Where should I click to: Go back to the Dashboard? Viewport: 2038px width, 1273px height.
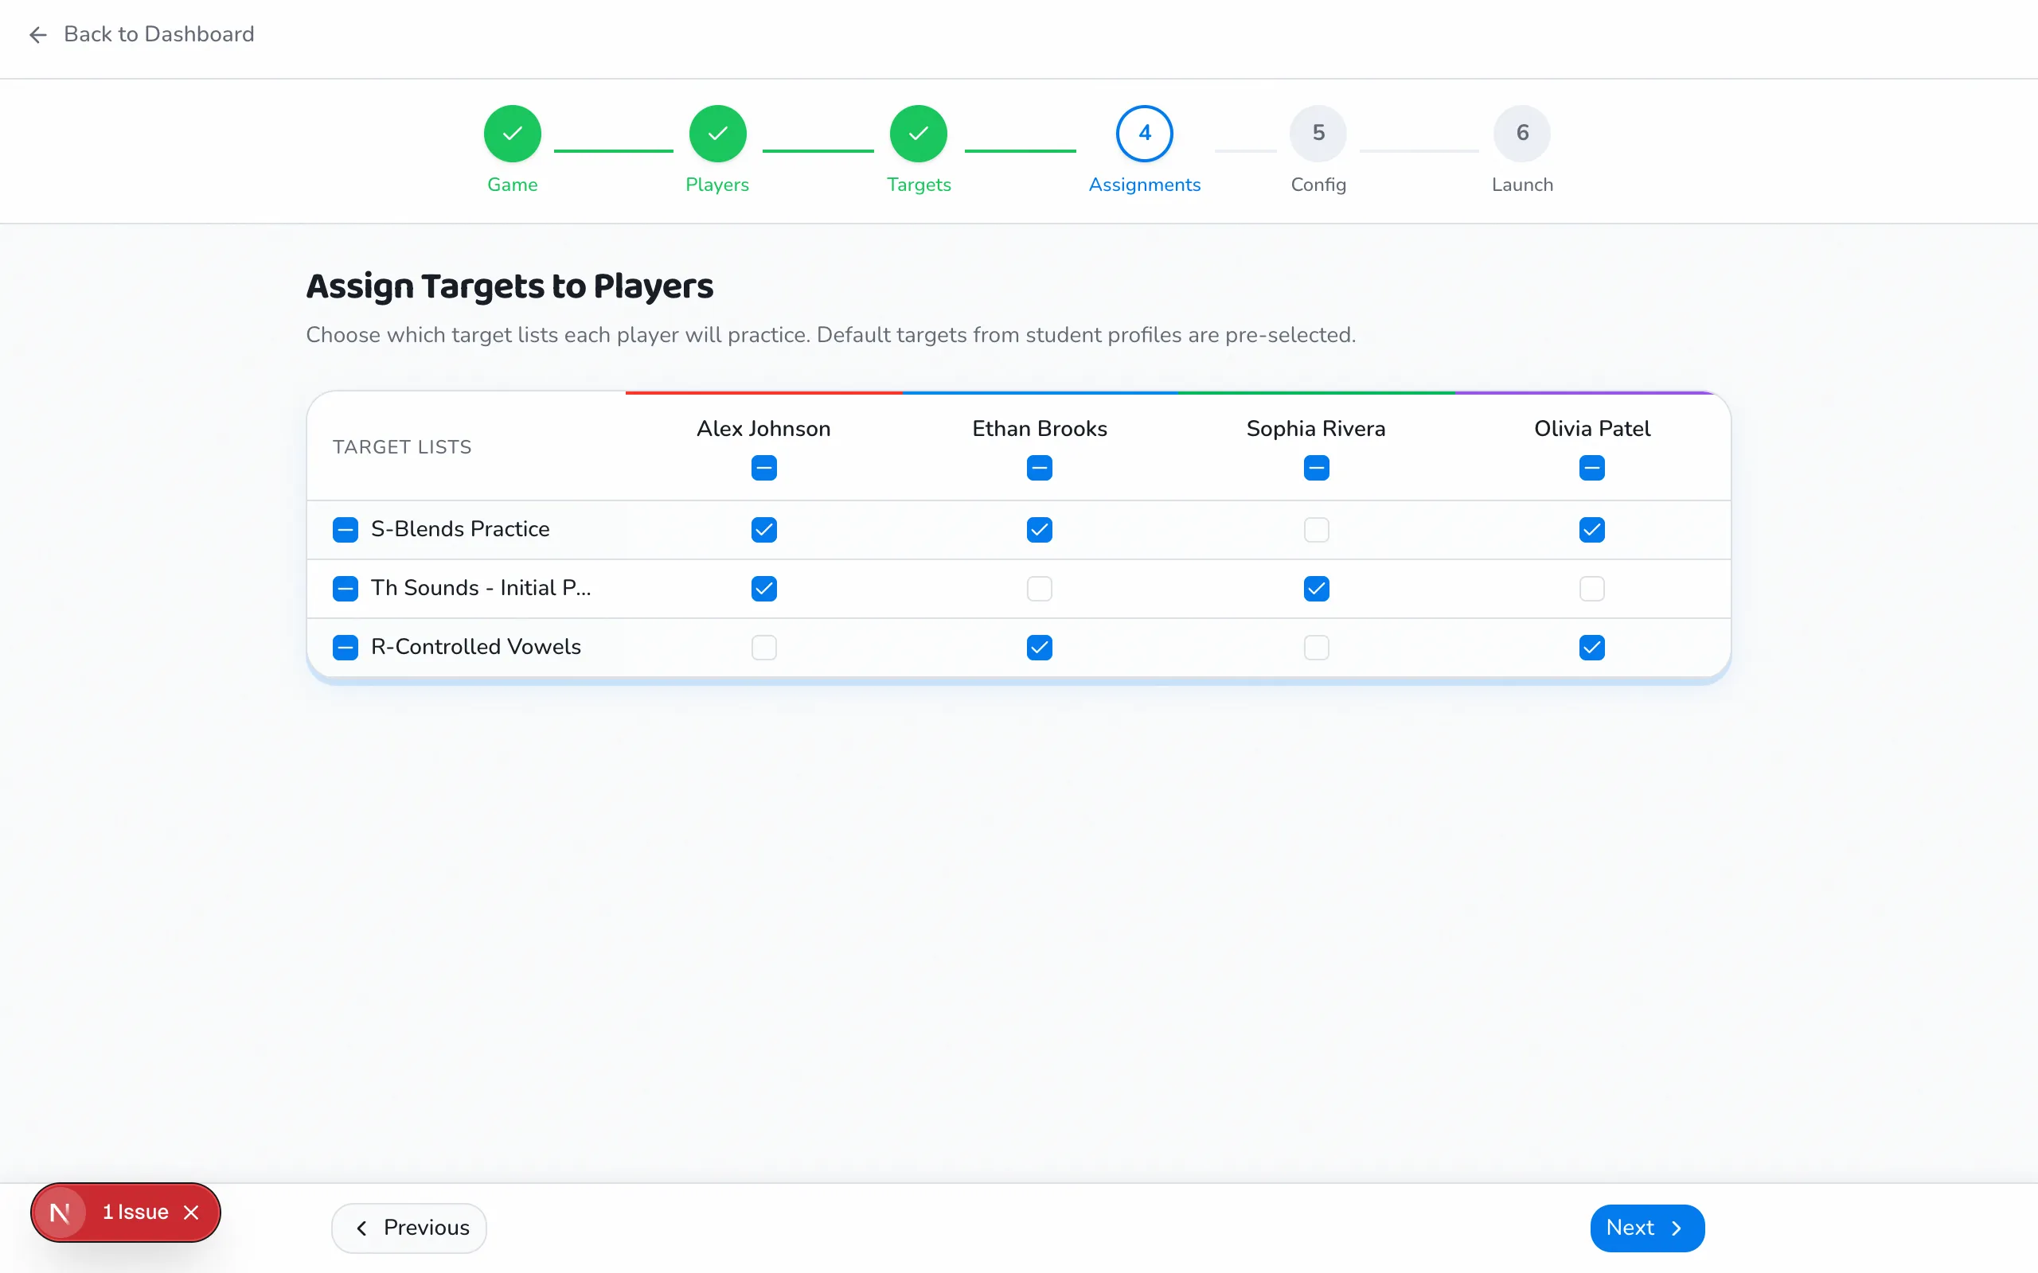tap(141, 33)
